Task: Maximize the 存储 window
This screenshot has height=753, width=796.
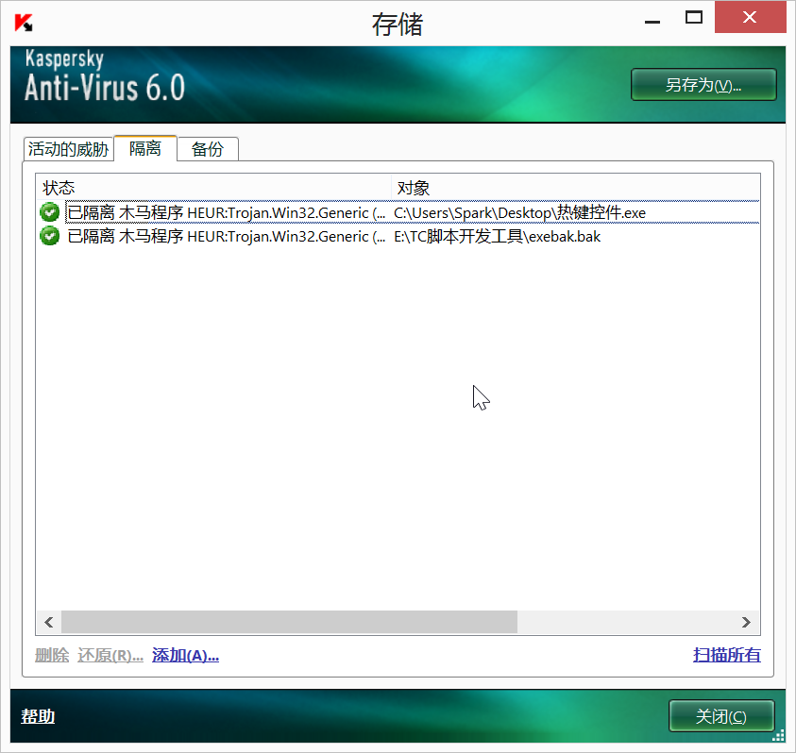Action: point(694,18)
